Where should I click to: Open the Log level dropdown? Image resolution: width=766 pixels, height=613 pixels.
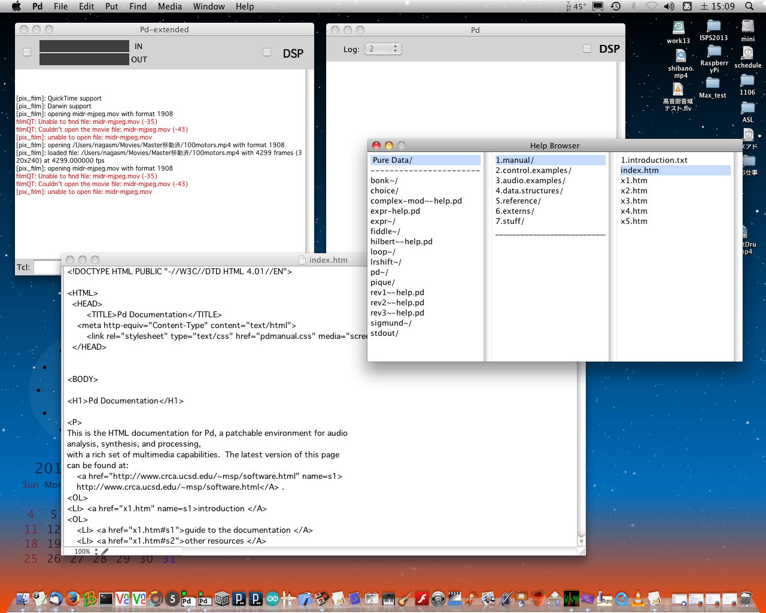click(x=383, y=49)
